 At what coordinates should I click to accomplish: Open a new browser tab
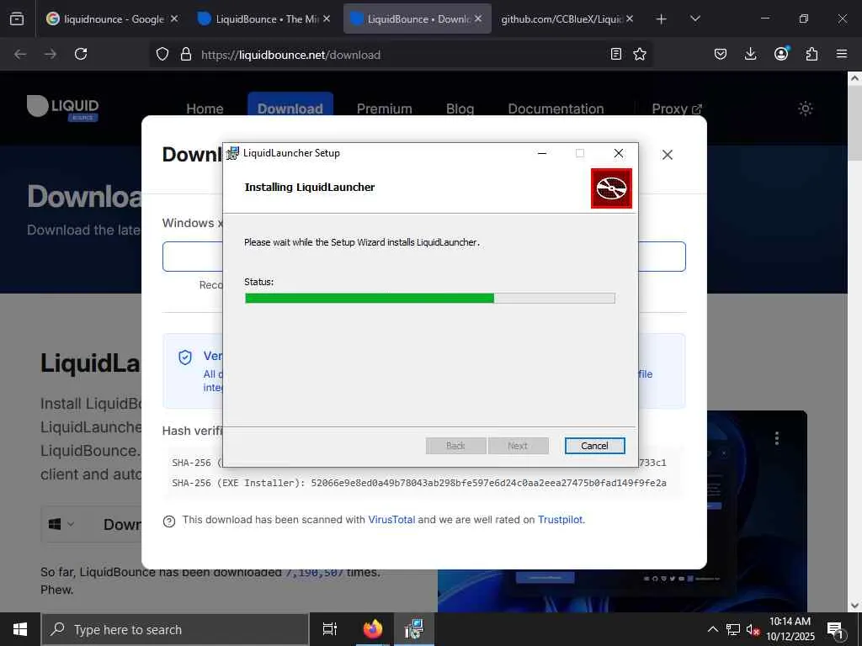click(662, 19)
